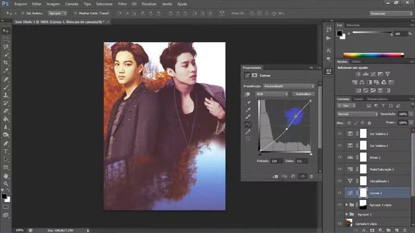Enable the Sel. Autom. checkbox

23,13
